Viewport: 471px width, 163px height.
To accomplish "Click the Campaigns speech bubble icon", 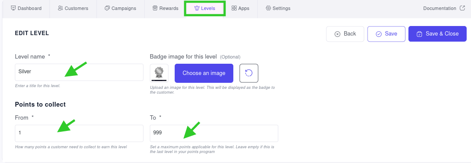I will (107, 8).
